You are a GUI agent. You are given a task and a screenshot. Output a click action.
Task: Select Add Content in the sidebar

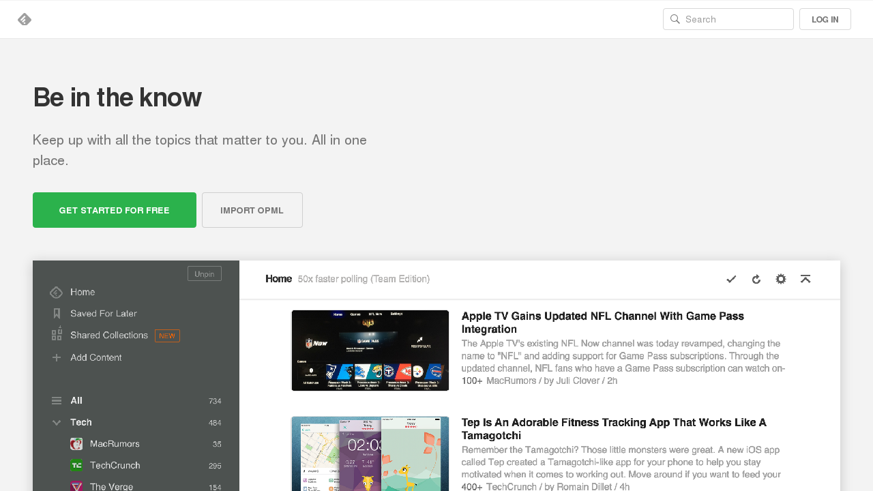(96, 357)
